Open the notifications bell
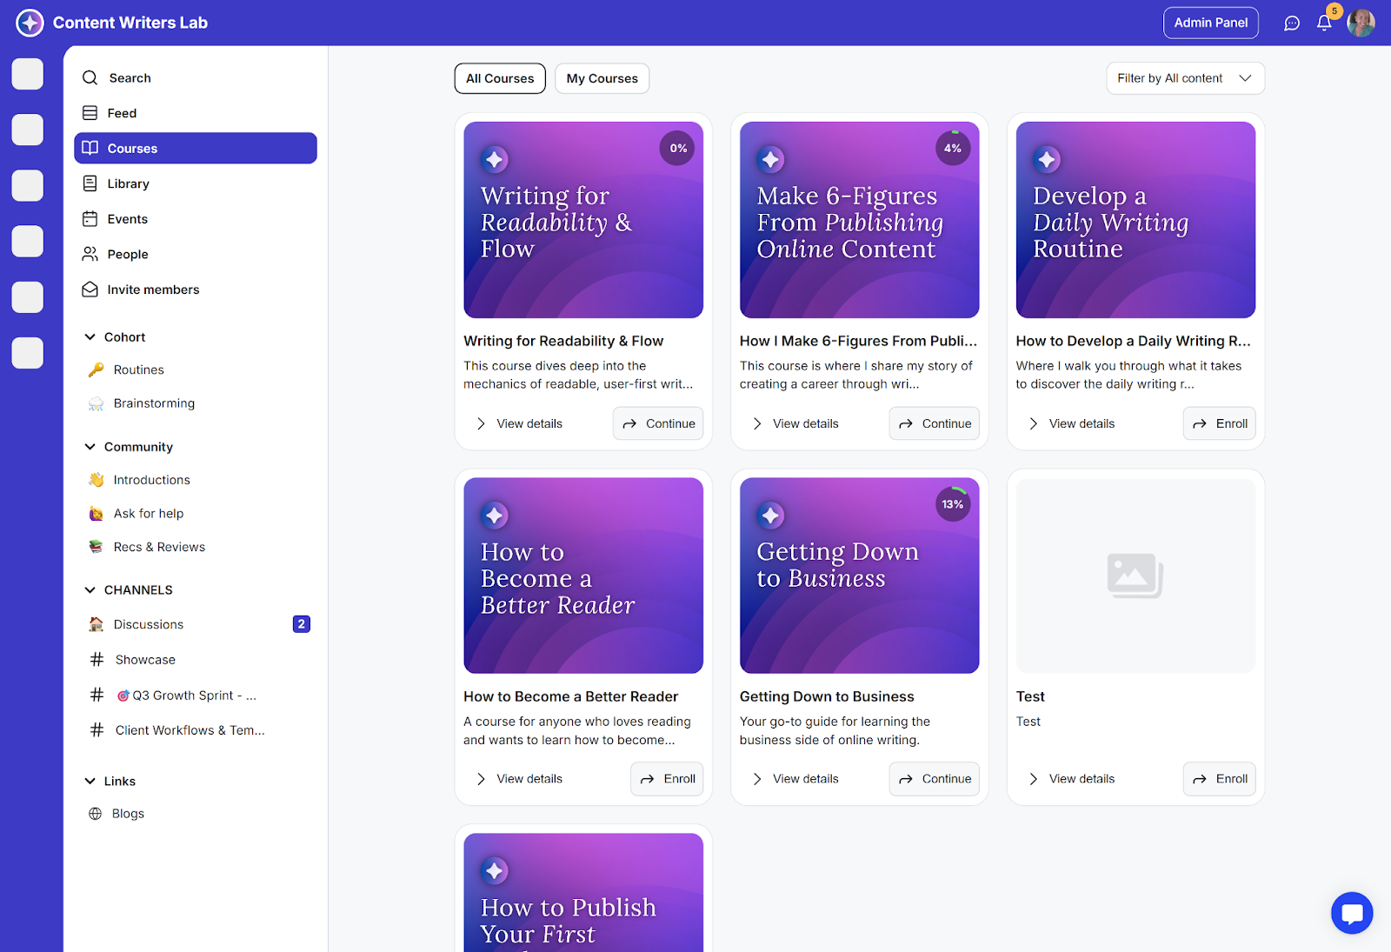This screenshot has height=952, width=1391. (x=1324, y=23)
